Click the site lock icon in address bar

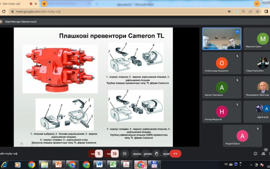tap(12, 11)
